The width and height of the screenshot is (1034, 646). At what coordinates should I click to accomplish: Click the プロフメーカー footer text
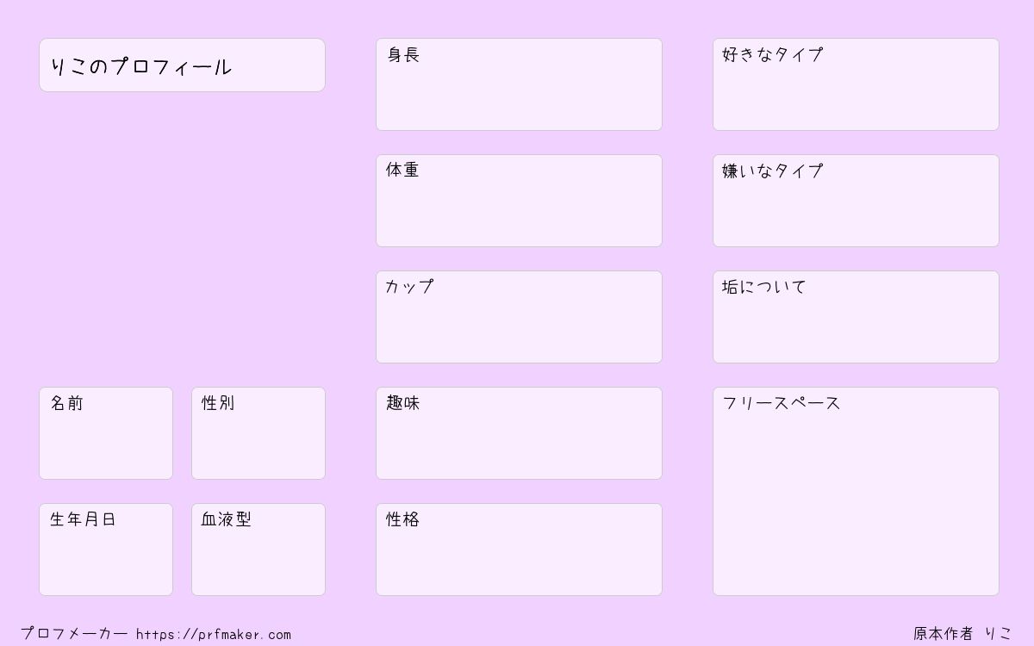tap(74, 634)
